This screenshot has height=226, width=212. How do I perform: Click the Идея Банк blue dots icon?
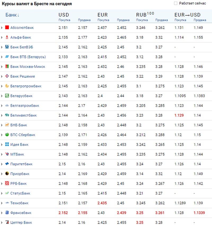tap(7, 145)
